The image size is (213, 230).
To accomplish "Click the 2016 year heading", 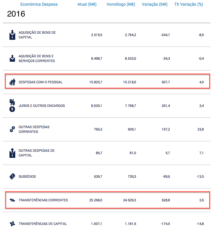I will (16, 14).
